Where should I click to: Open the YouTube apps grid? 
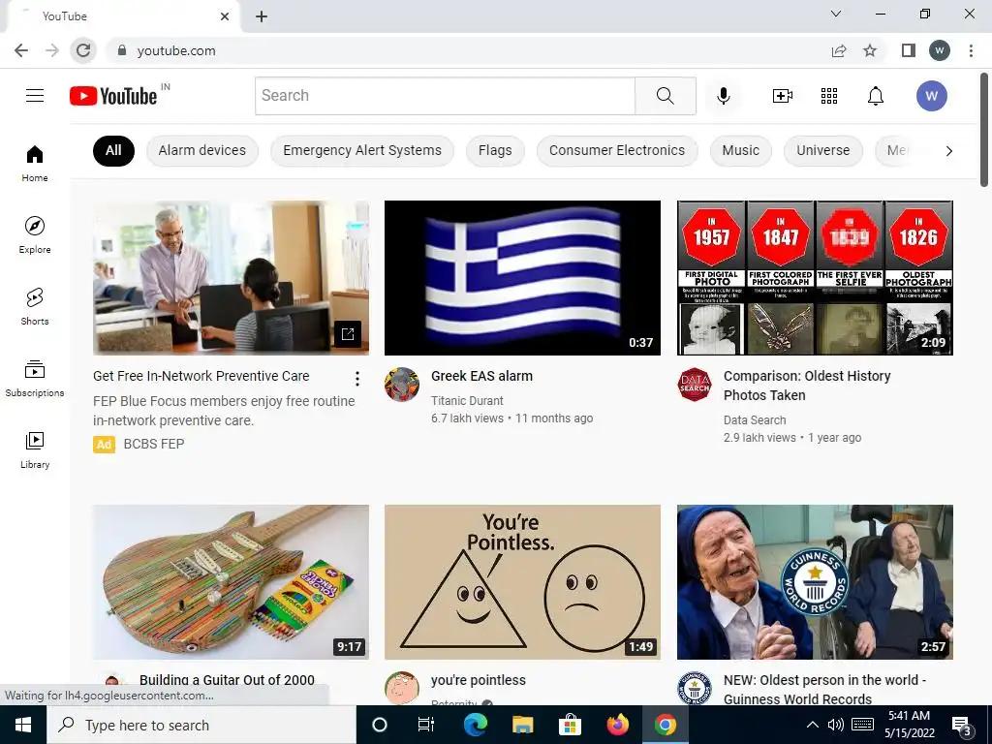[829, 96]
